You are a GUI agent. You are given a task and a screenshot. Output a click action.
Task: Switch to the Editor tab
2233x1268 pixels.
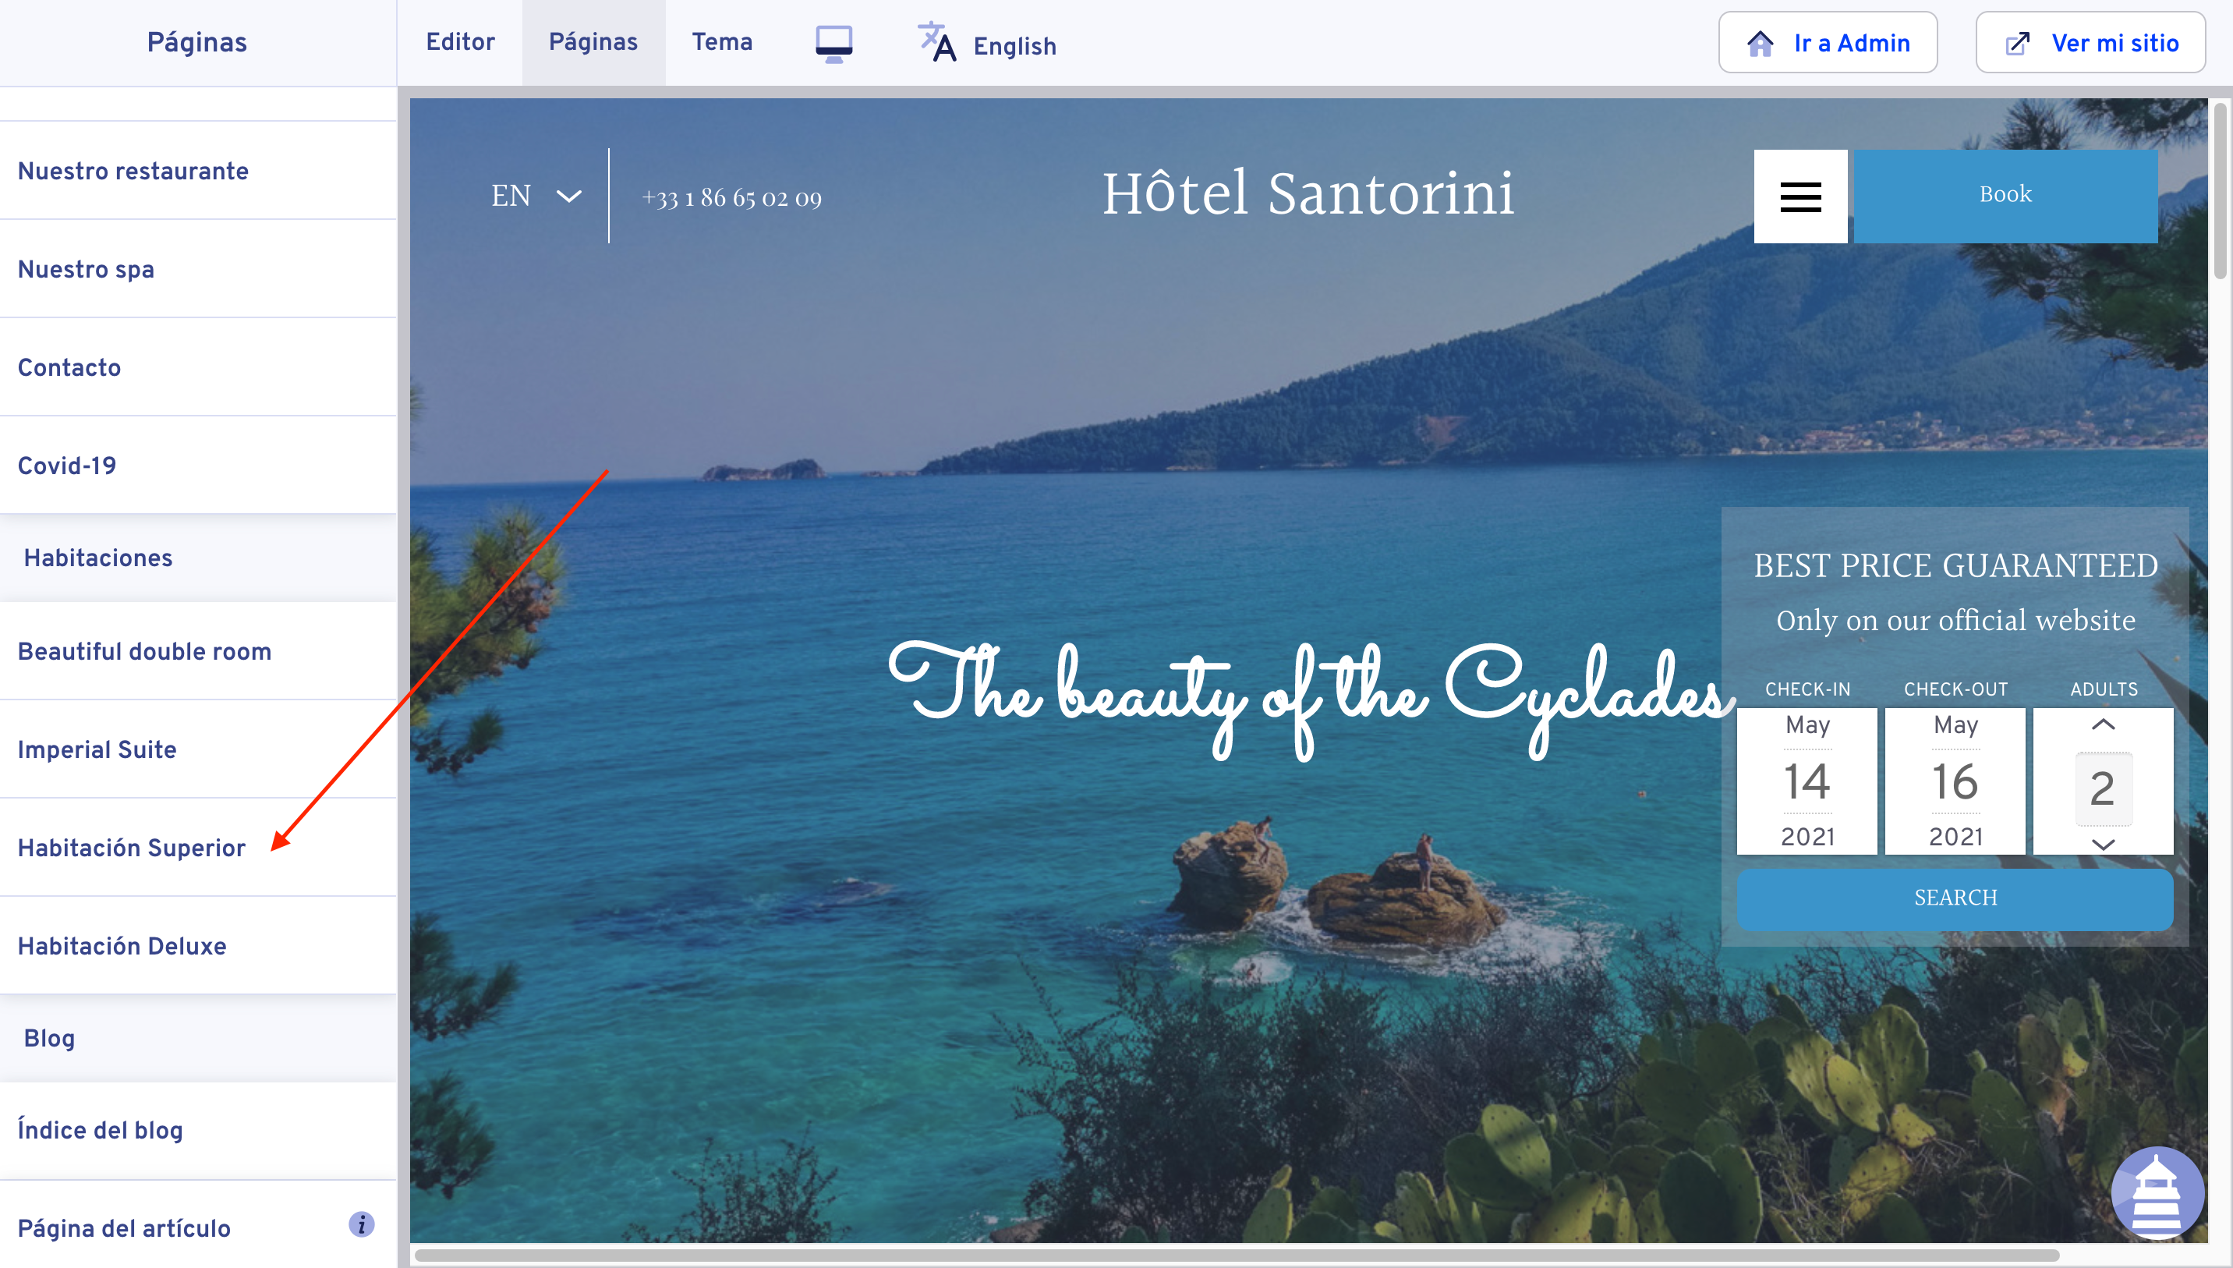point(460,43)
